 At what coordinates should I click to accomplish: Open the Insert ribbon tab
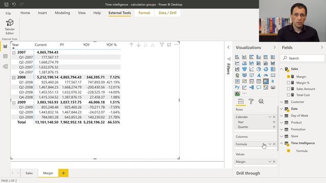[x=42, y=13]
